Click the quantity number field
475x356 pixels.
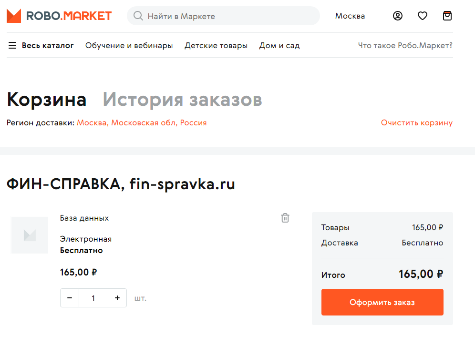point(93,298)
